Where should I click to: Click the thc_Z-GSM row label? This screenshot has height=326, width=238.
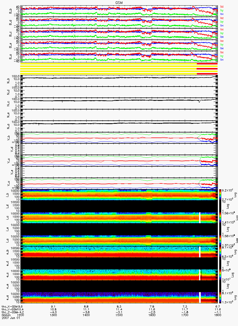pyautogui.click(x=10, y=312)
